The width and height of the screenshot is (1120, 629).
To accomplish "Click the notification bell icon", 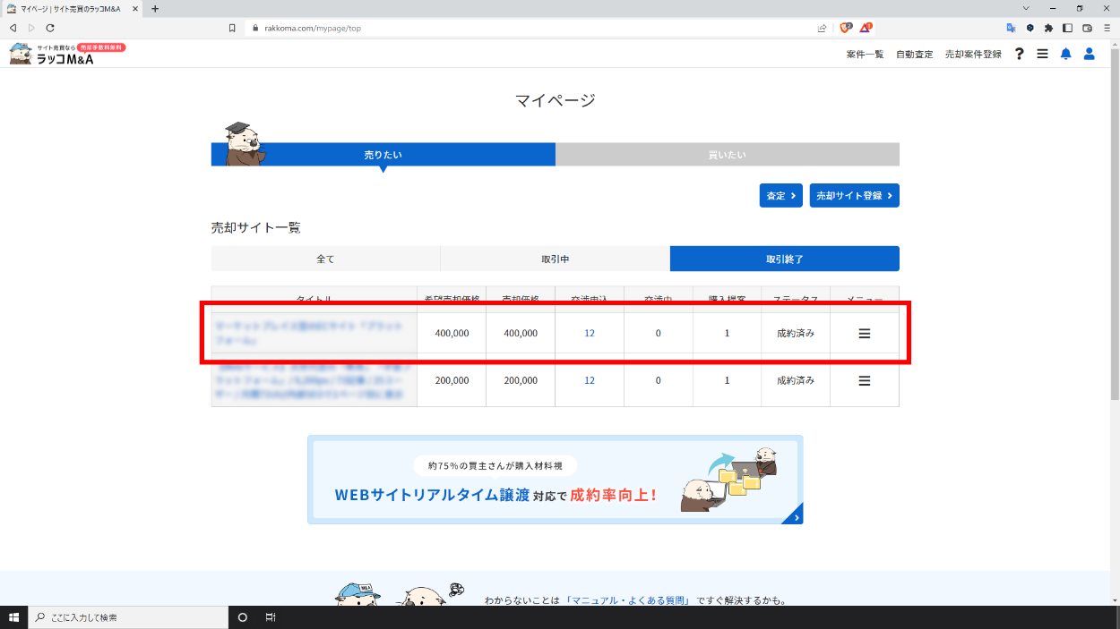I will (1065, 54).
